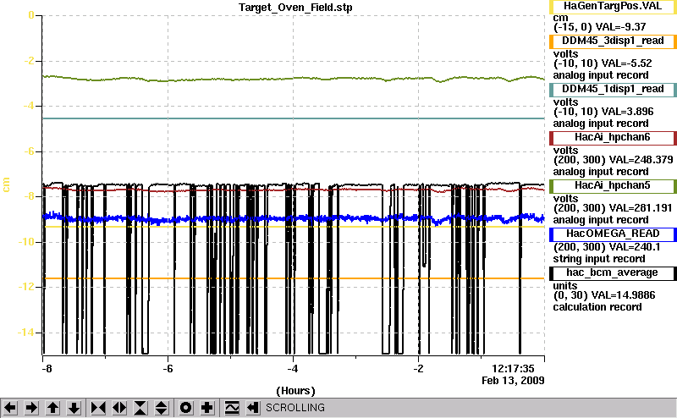Click the -12 tick label on y-axis
This screenshot has height=418, width=677.
(x=25, y=287)
